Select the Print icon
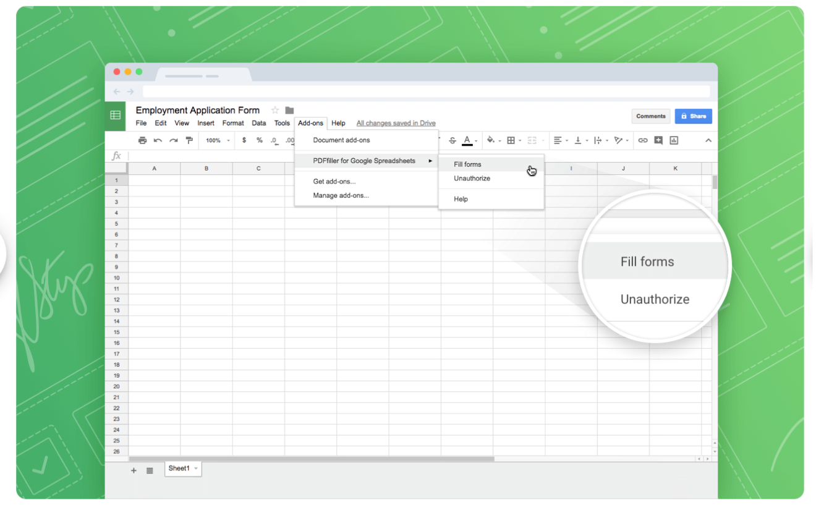This screenshot has width=816, height=505. (x=142, y=140)
